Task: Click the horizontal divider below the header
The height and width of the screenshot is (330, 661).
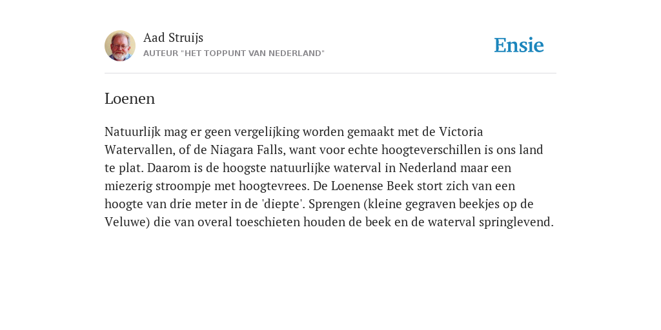Action: click(330, 73)
